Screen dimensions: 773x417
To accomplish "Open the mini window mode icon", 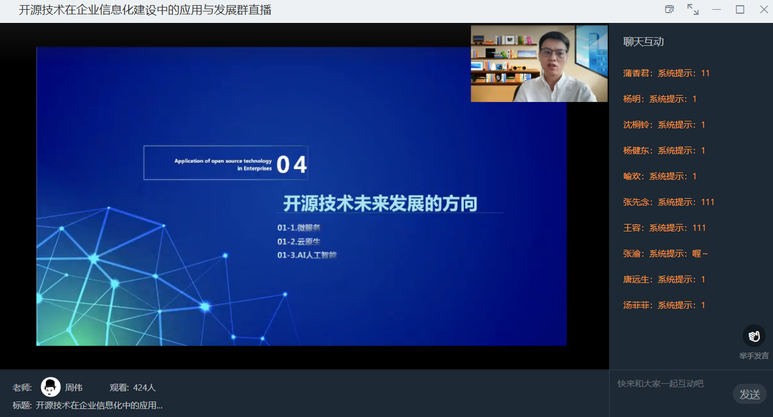I will [x=669, y=10].
